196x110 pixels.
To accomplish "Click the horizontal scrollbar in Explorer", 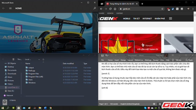I will click(55, 96).
